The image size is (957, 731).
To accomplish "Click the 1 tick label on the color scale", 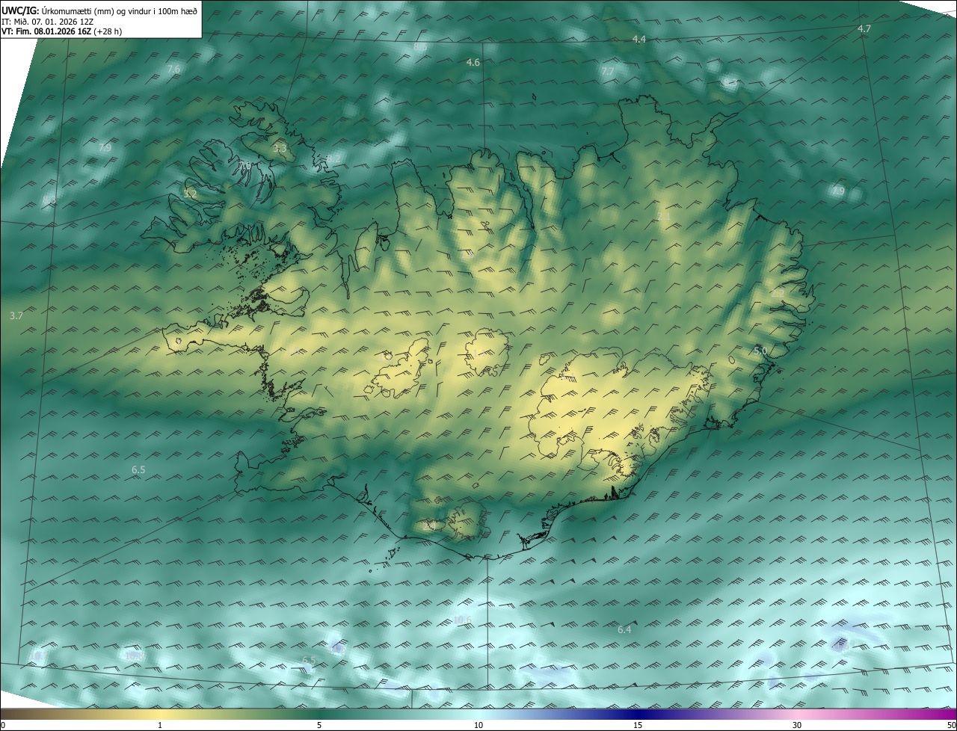I will (160, 725).
